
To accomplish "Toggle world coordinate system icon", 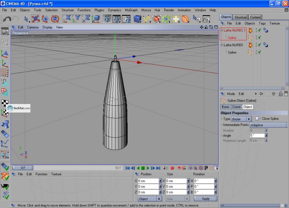I will (96, 19).
